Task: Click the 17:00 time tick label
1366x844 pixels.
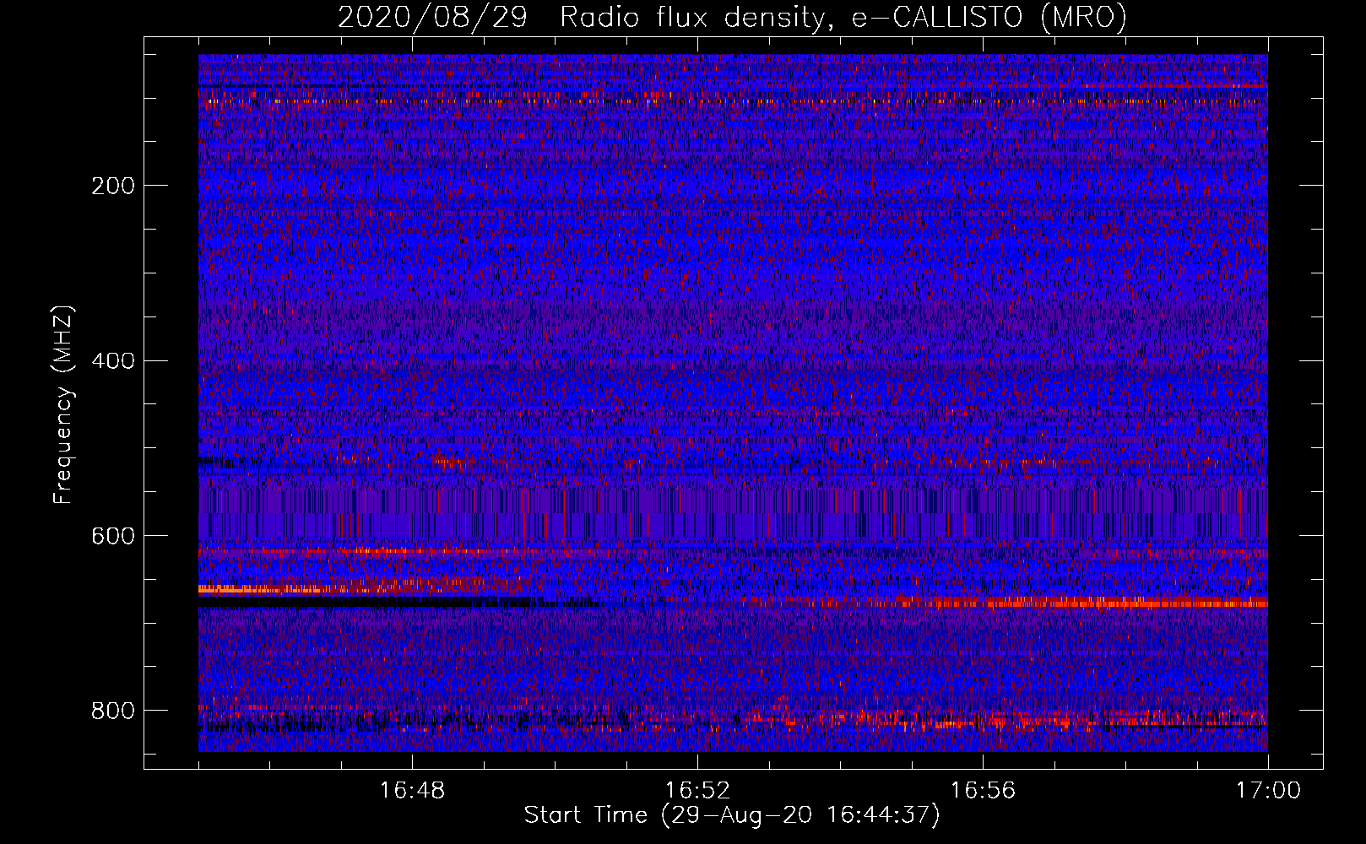Action: tap(1268, 791)
